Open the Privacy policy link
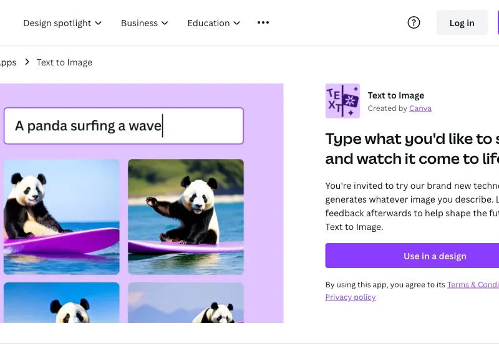This screenshot has width=499, height=359. coord(351,297)
